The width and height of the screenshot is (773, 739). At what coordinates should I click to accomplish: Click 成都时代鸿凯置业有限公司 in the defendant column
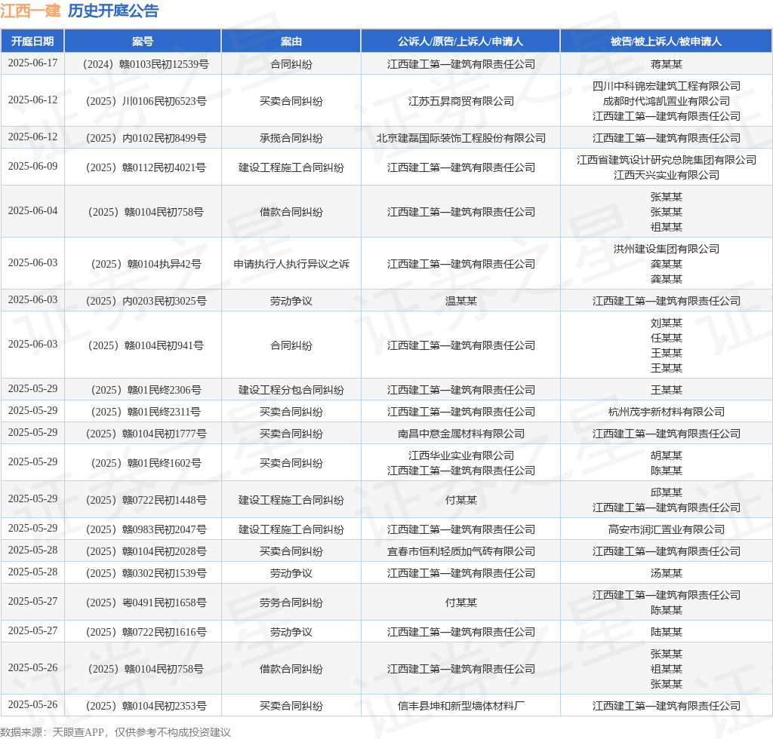[x=666, y=101]
